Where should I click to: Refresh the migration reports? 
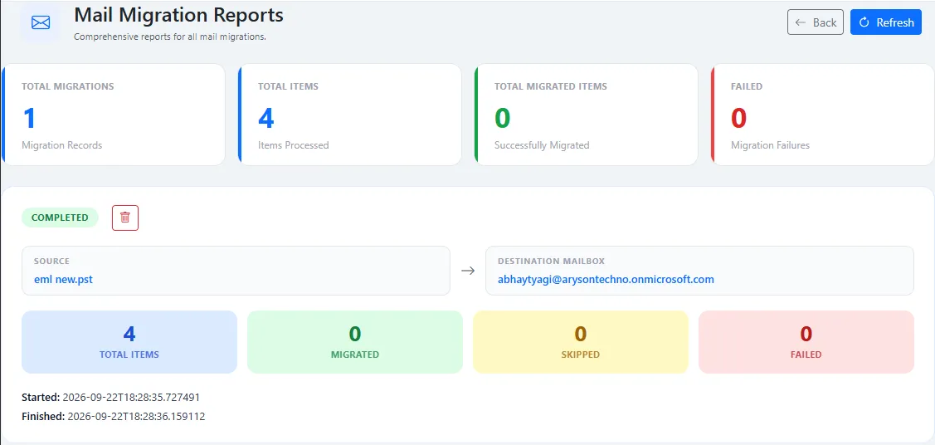[885, 22]
